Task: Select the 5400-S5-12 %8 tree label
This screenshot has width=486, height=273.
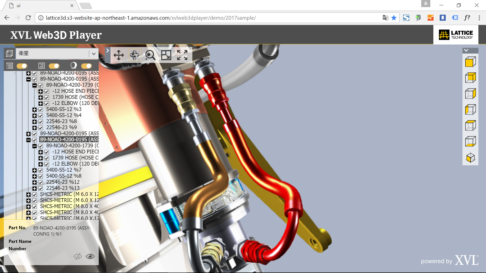Action: tap(64, 176)
